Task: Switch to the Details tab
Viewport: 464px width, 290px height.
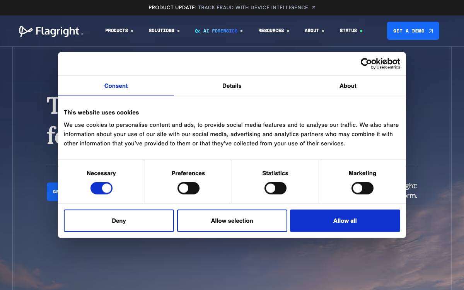Action: coord(232,86)
